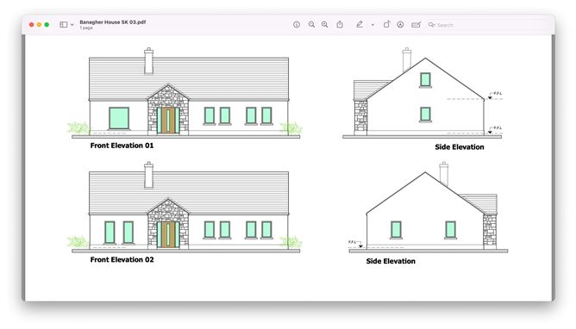Open the sidebar view options chevron
Image resolution: width=576 pixels, height=329 pixels.
(x=72, y=25)
